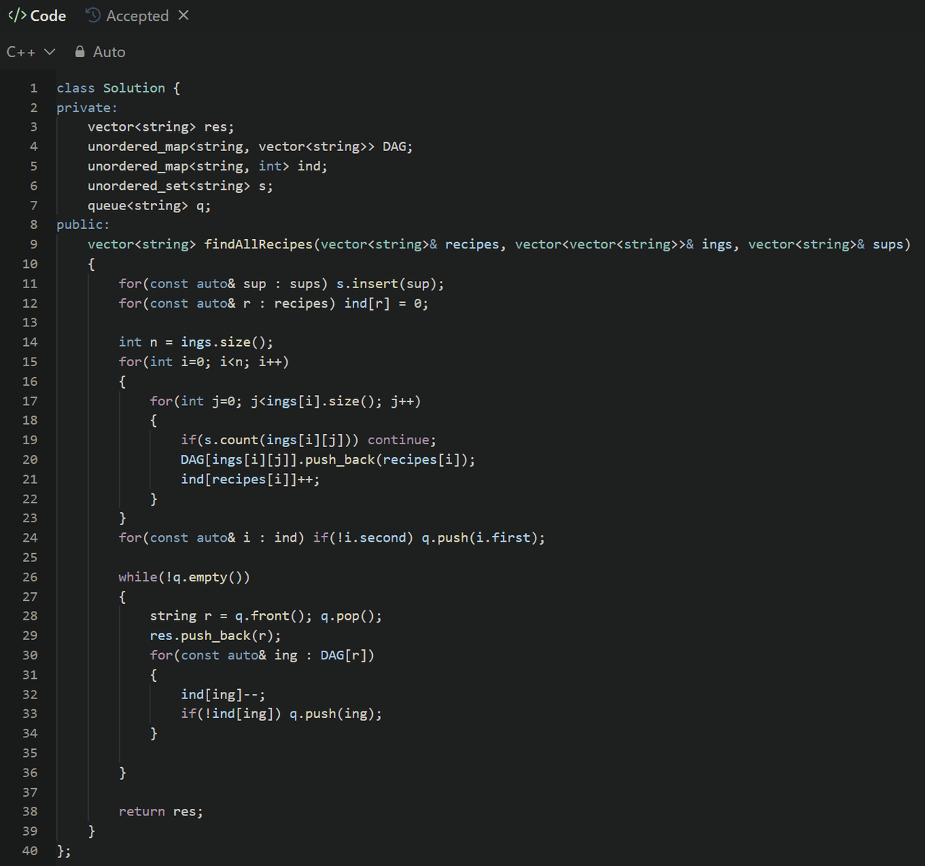This screenshot has height=866, width=925.
Task: Click the history clock icon beside Accepted
Action: [x=92, y=15]
